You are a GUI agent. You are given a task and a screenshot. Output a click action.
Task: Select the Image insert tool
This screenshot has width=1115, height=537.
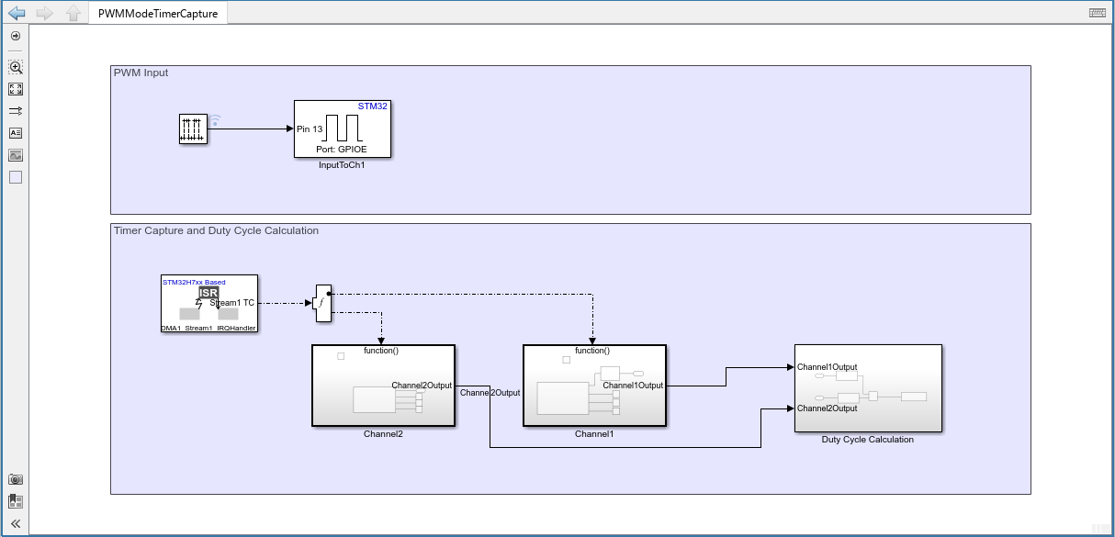click(x=16, y=155)
